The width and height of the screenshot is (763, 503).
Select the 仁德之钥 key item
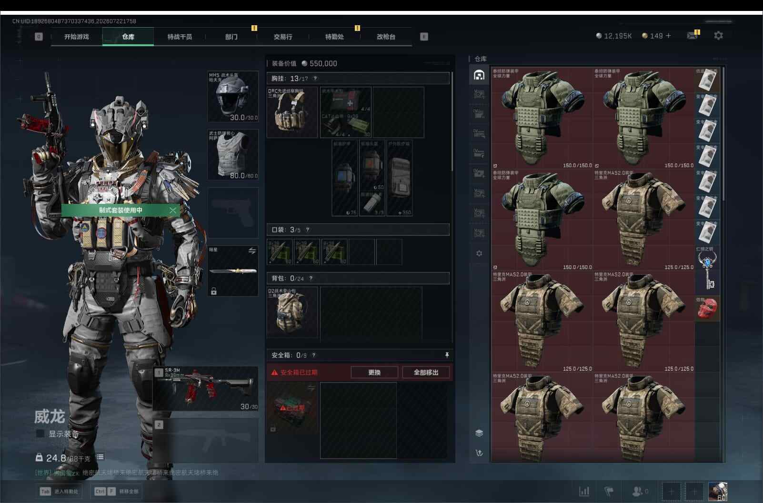tap(707, 270)
